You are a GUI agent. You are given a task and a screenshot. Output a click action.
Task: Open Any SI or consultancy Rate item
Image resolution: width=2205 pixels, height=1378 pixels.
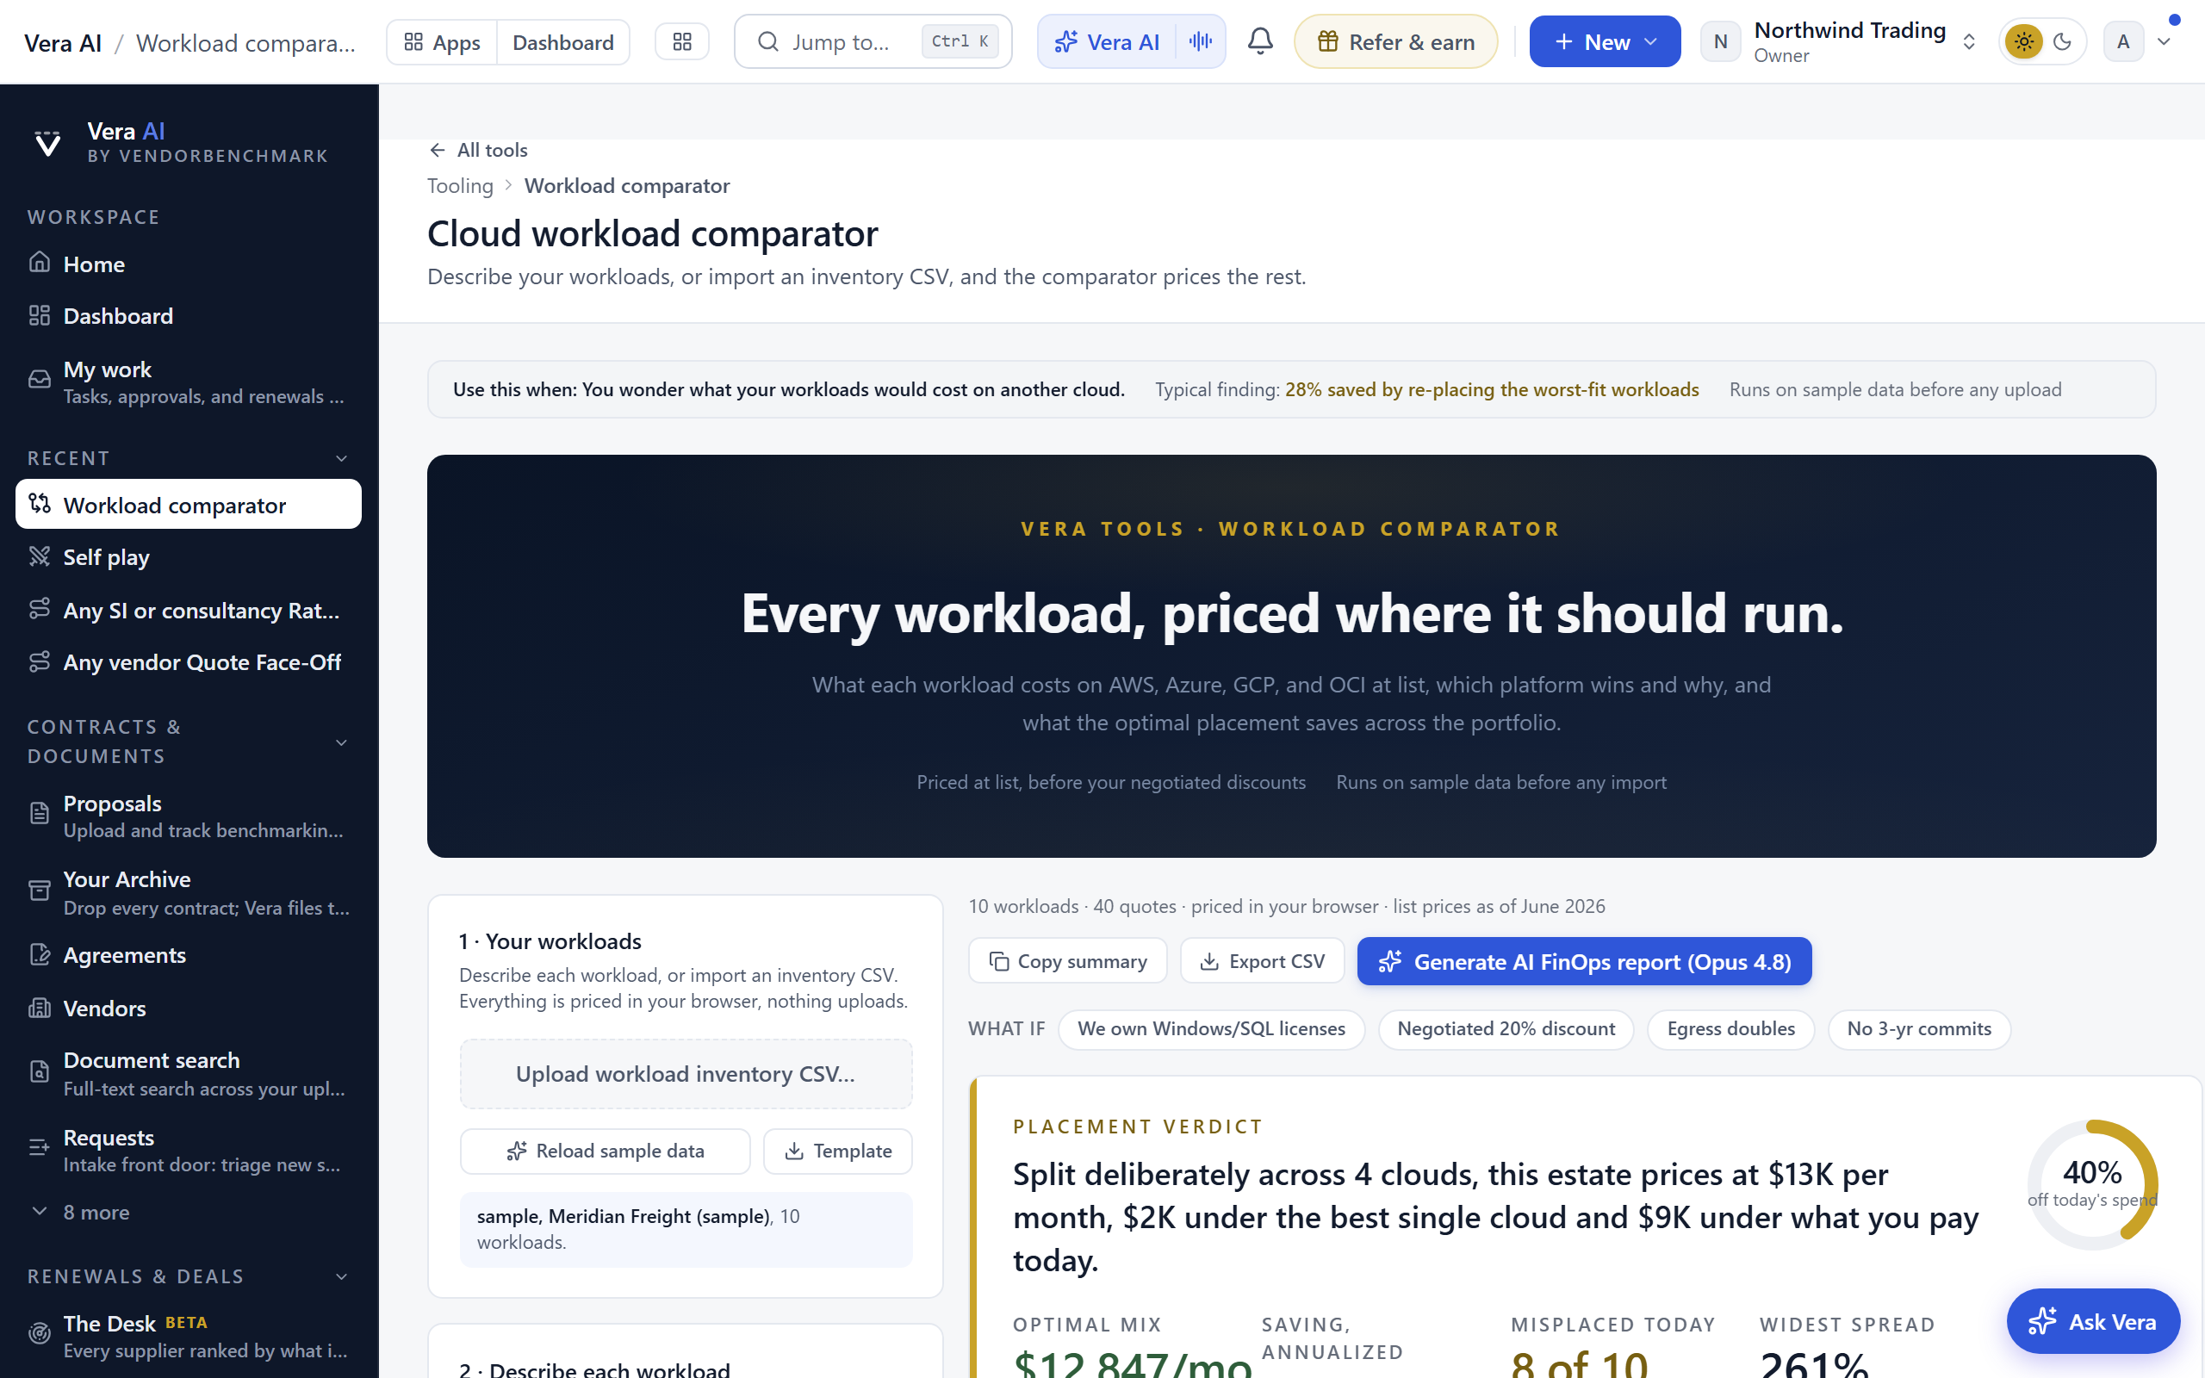[189, 610]
